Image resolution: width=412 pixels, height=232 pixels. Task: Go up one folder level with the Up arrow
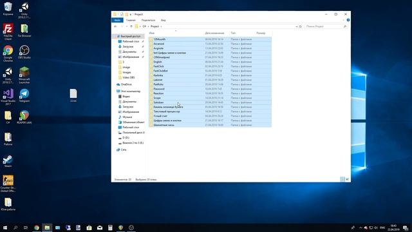tap(131, 26)
